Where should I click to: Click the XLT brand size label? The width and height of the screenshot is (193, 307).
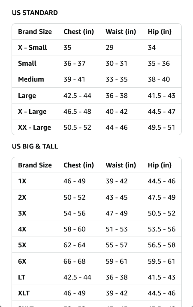[24, 293]
